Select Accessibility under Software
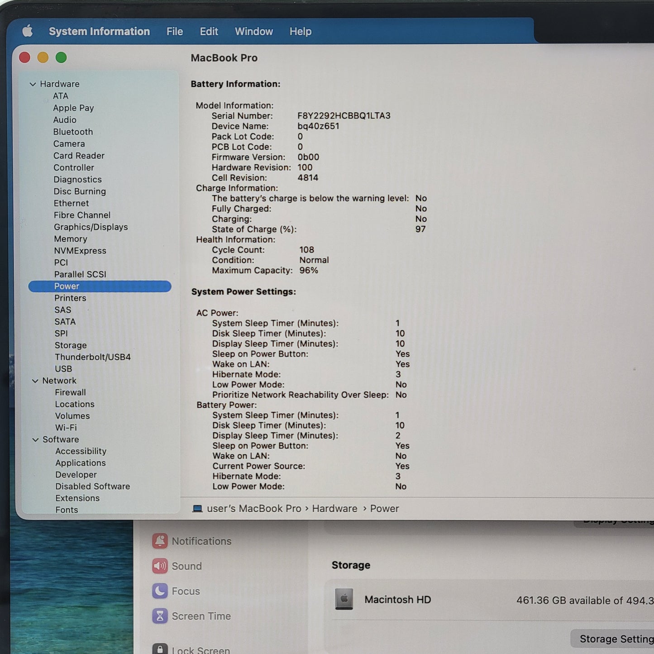Image resolution: width=654 pixels, height=654 pixels. pyautogui.click(x=81, y=451)
